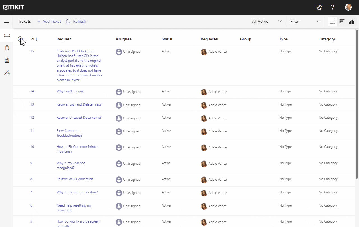Open the Tickets sidebar icon
The height and width of the screenshot is (227, 359).
click(7, 35)
